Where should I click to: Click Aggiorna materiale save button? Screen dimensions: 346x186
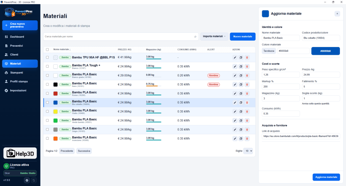[x=326, y=177]
